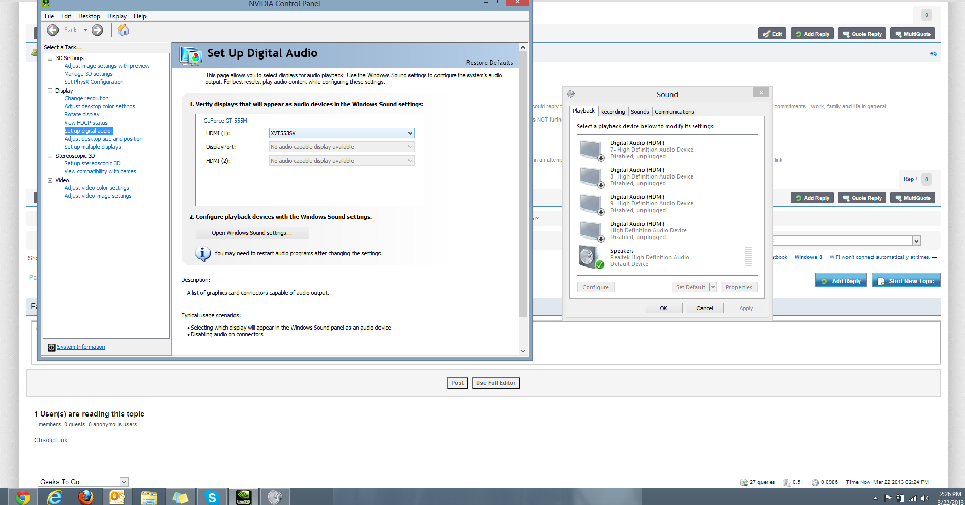Screen dimensions: 965x505
Task: Click the Back arrow in NVIDIA Control Panel
Action: click(53, 30)
